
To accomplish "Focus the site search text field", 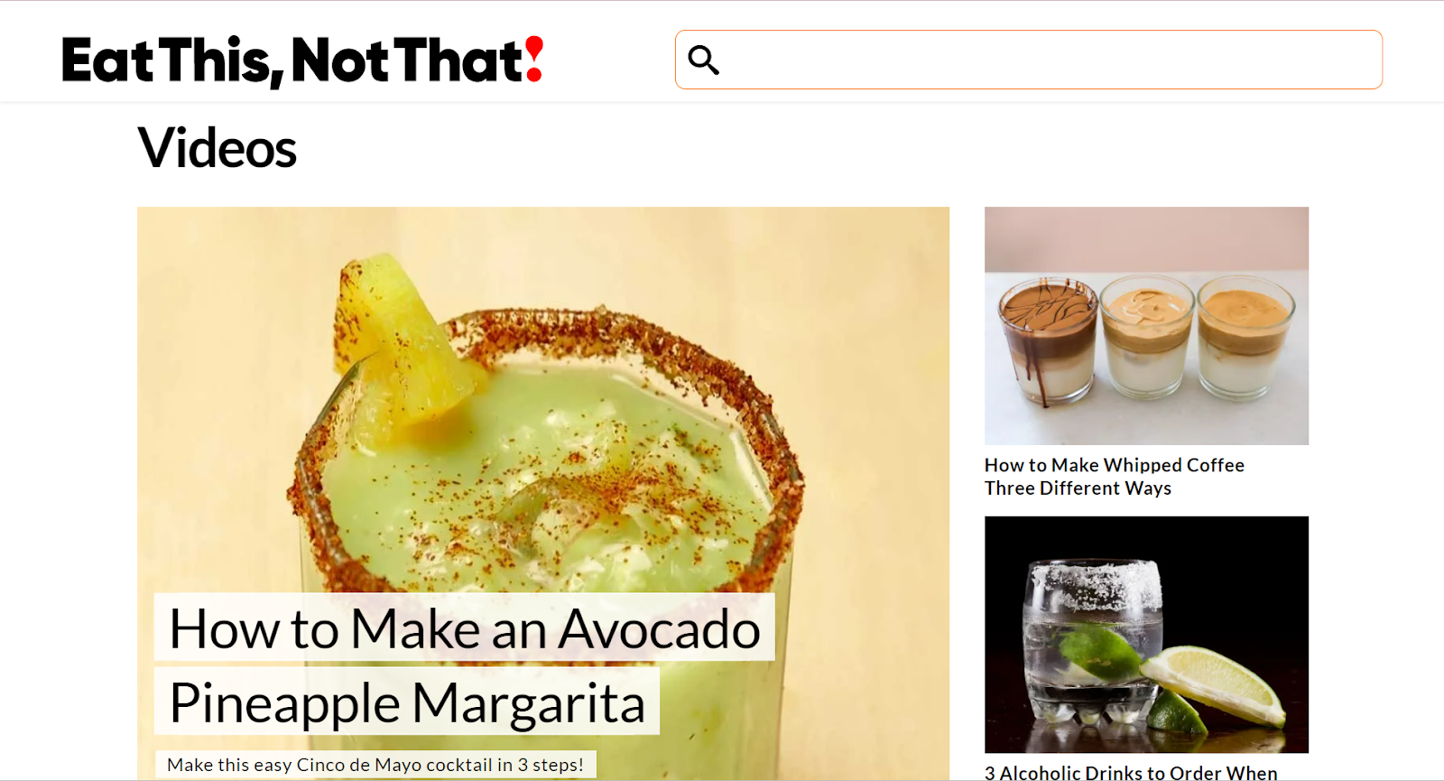I will (x=1029, y=60).
